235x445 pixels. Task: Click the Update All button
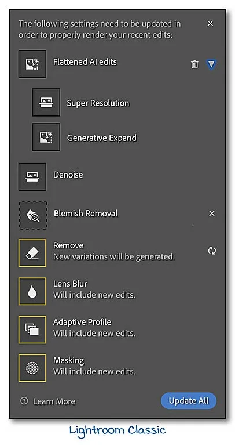coord(189,401)
